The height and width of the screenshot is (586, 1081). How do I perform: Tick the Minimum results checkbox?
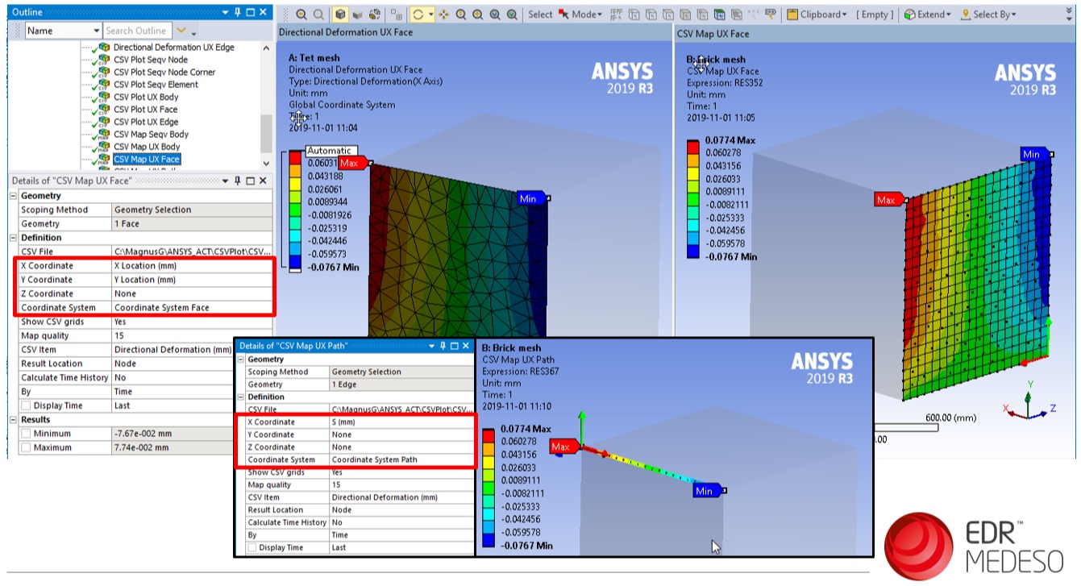coord(25,434)
